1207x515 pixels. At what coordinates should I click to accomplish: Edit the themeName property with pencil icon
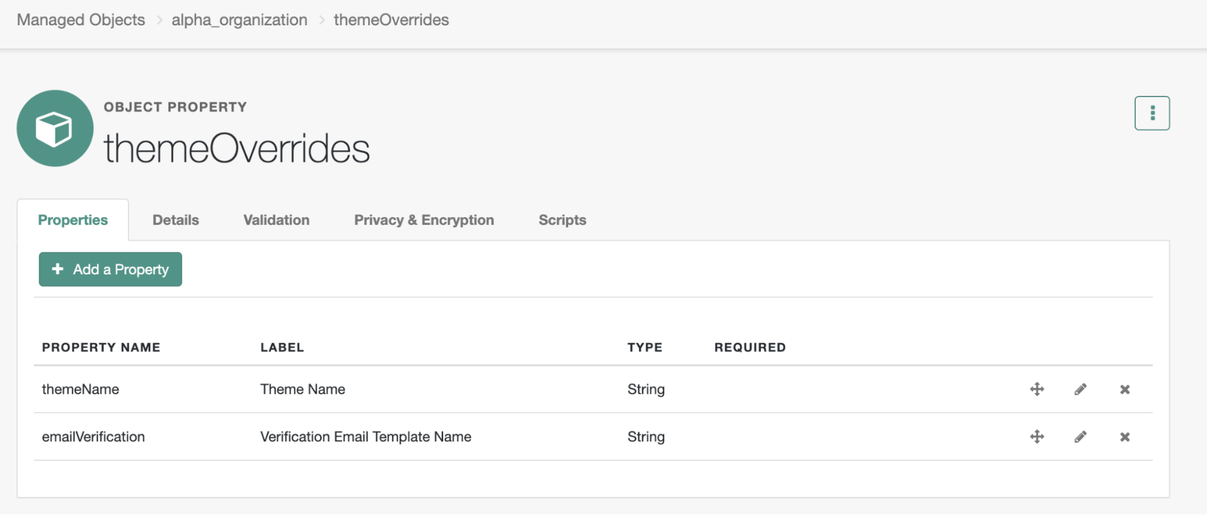pyautogui.click(x=1080, y=389)
